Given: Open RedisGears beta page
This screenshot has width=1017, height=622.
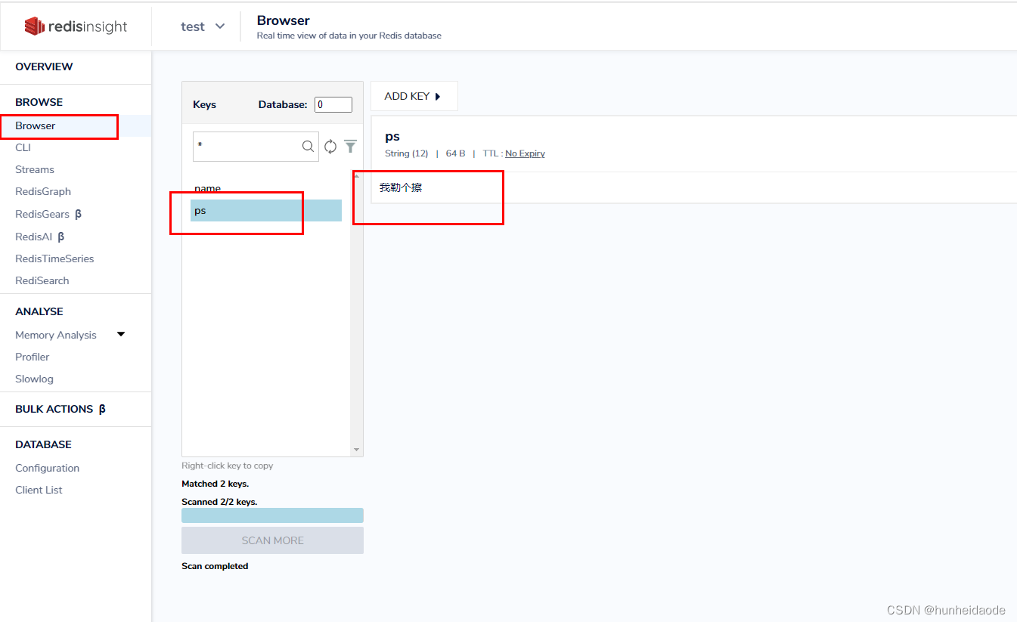Looking at the screenshot, I should [x=48, y=214].
